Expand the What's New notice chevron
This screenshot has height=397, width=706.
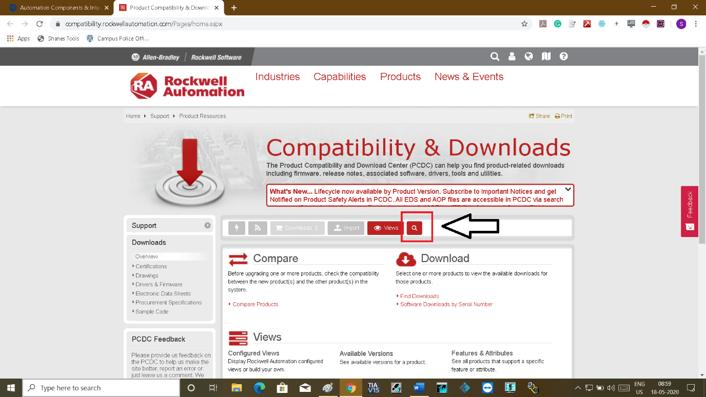pyautogui.click(x=567, y=189)
